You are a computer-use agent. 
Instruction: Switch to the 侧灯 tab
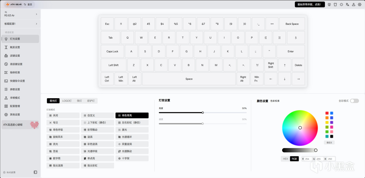pos(79,101)
